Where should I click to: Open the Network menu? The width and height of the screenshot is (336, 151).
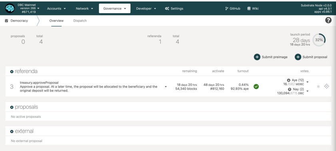pos(84,8)
